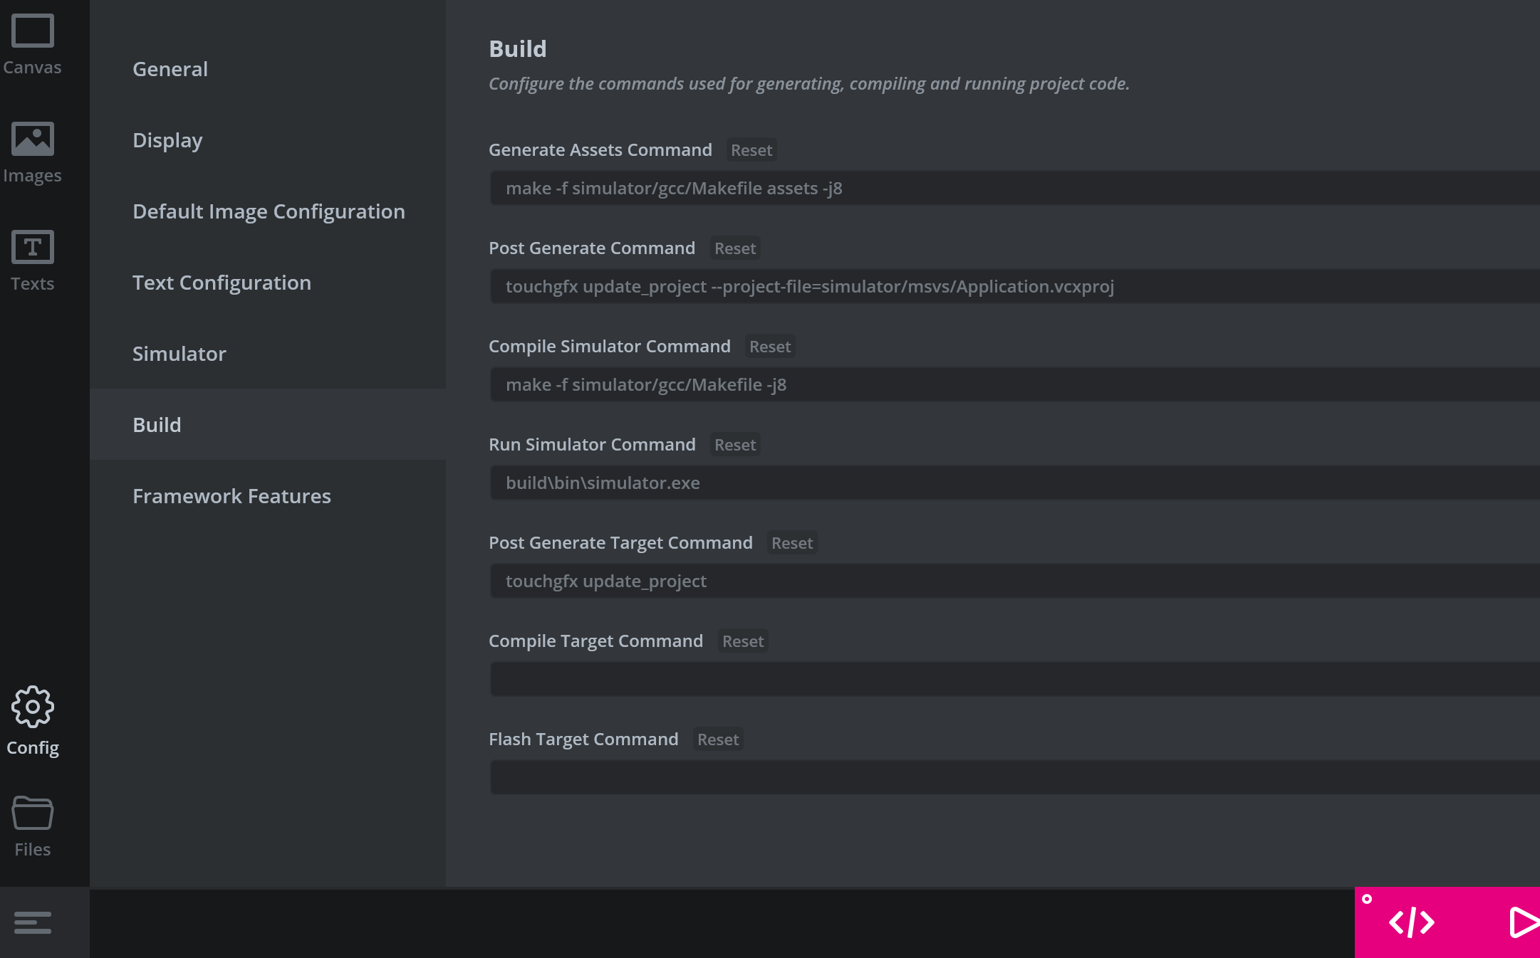
Task: Open the Canvas view icon
Action: point(32,31)
